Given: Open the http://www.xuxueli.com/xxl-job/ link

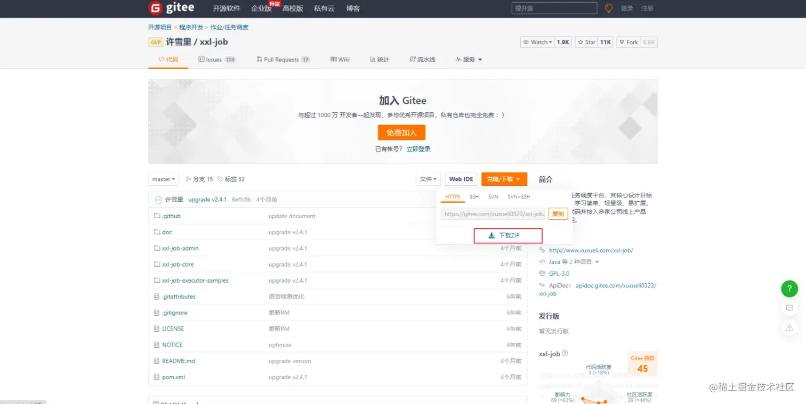Looking at the screenshot, I should [591, 250].
